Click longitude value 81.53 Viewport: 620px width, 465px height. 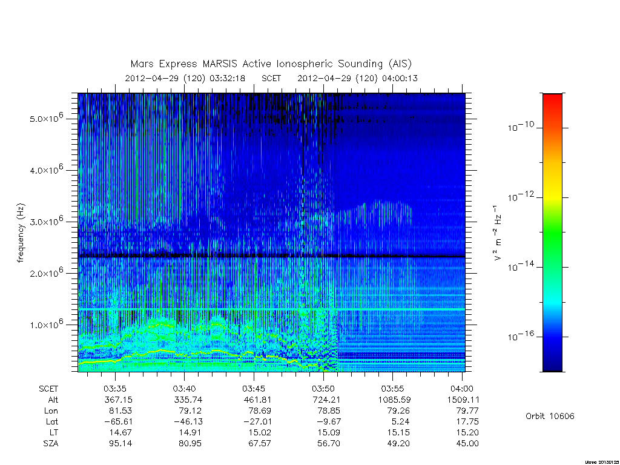(120, 411)
